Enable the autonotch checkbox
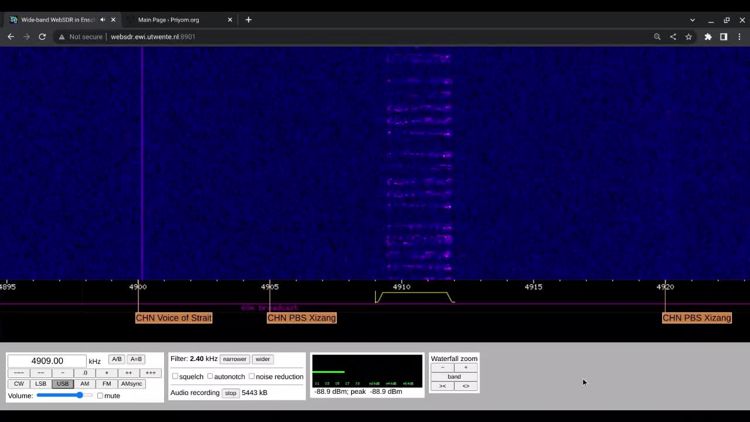Screen dimensions: 750x422 click(210, 376)
